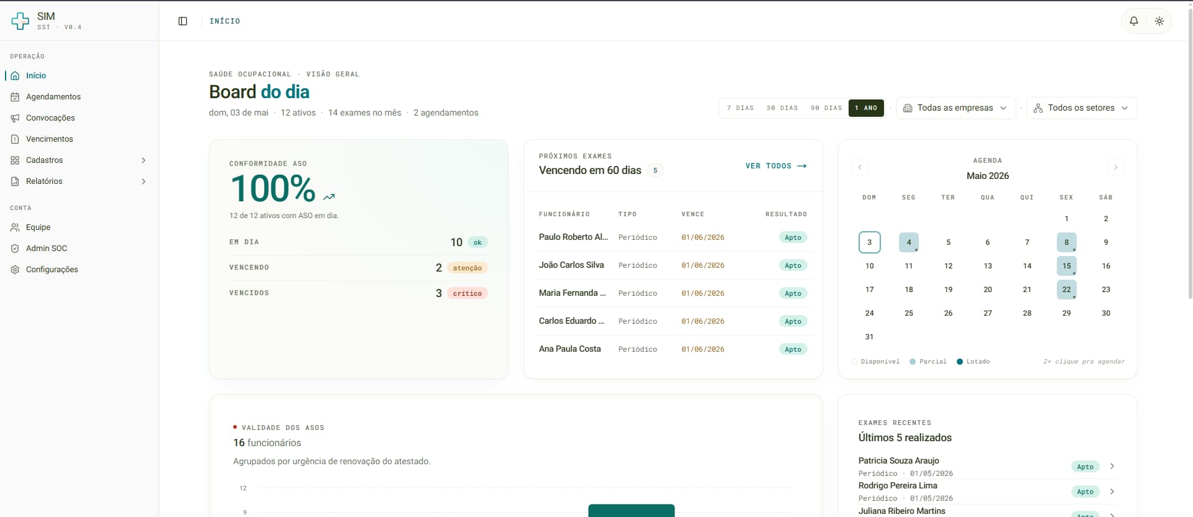Open the Todas as empresas dropdown
1193x517 pixels.
tap(956, 108)
